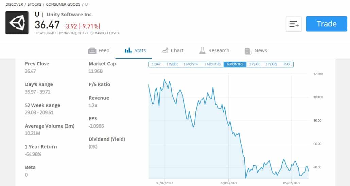
Task: Click the Research flask icon
Action: [202, 50]
